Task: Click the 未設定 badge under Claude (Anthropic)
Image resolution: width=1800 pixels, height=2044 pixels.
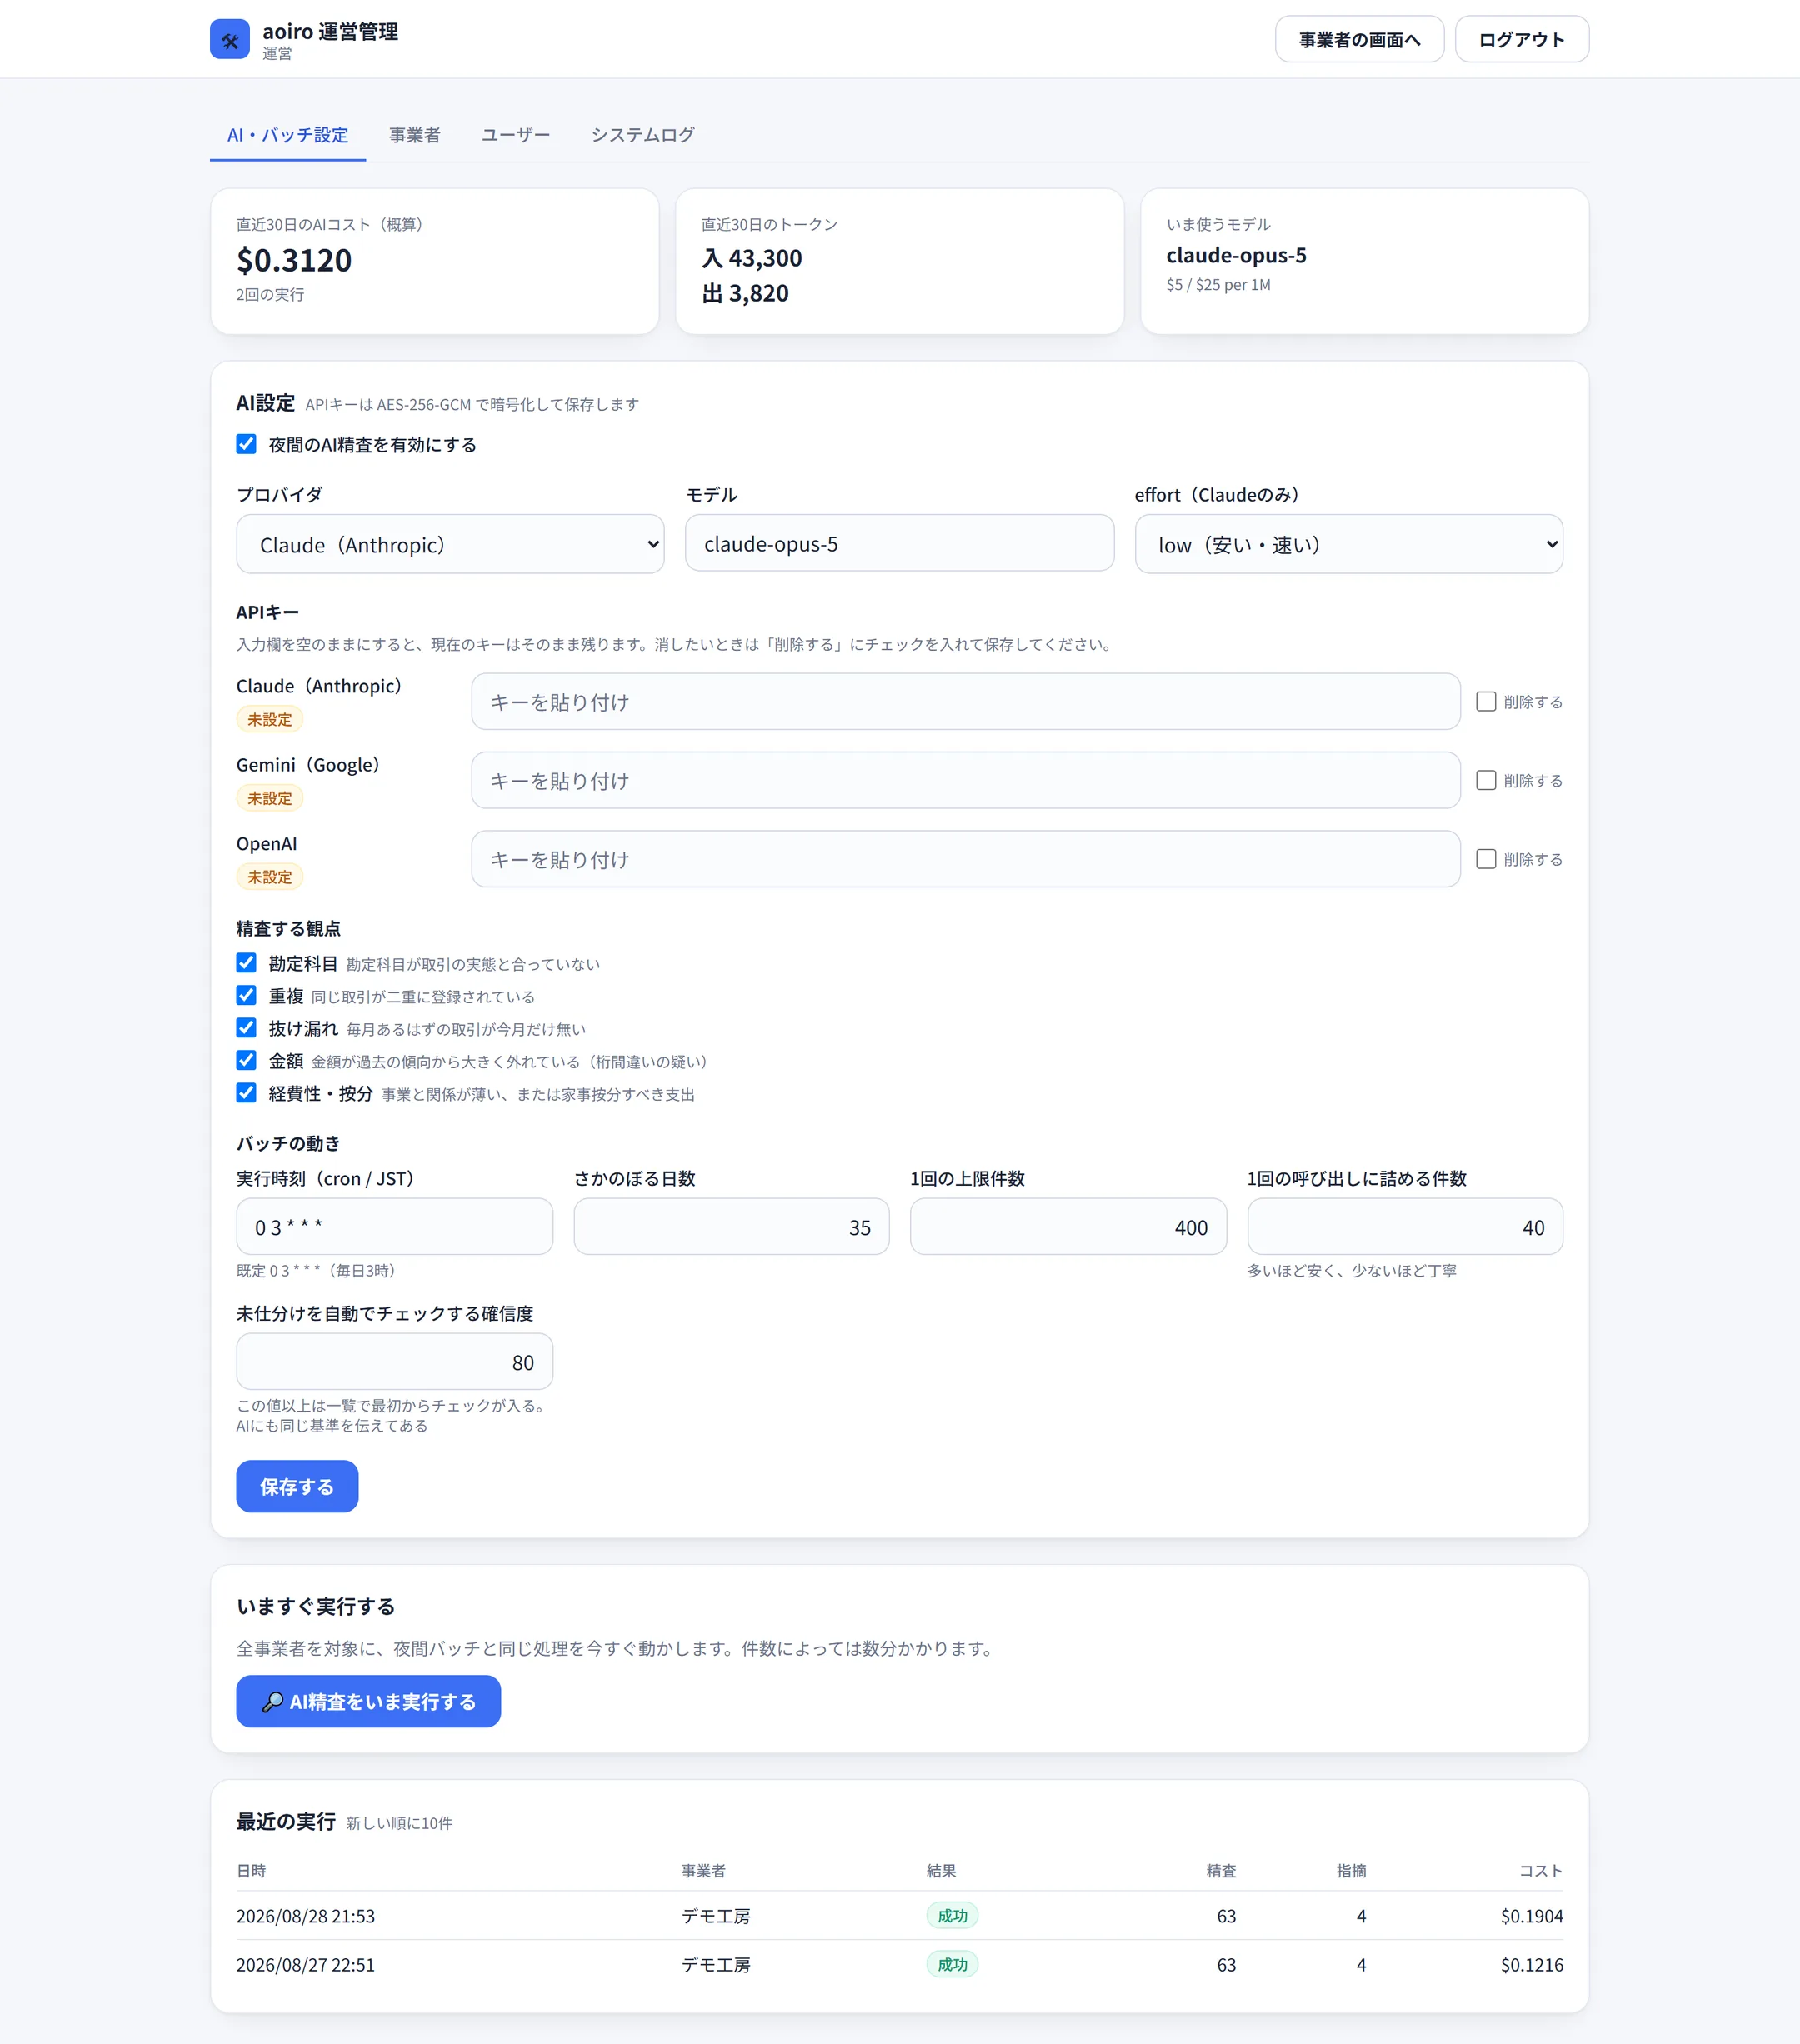Action: coord(270,720)
